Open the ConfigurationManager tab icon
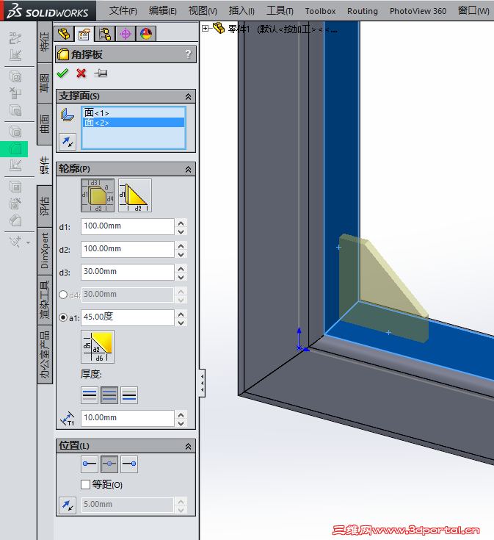Image resolution: width=494 pixels, height=540 pixels. click(x=105, y=34)
